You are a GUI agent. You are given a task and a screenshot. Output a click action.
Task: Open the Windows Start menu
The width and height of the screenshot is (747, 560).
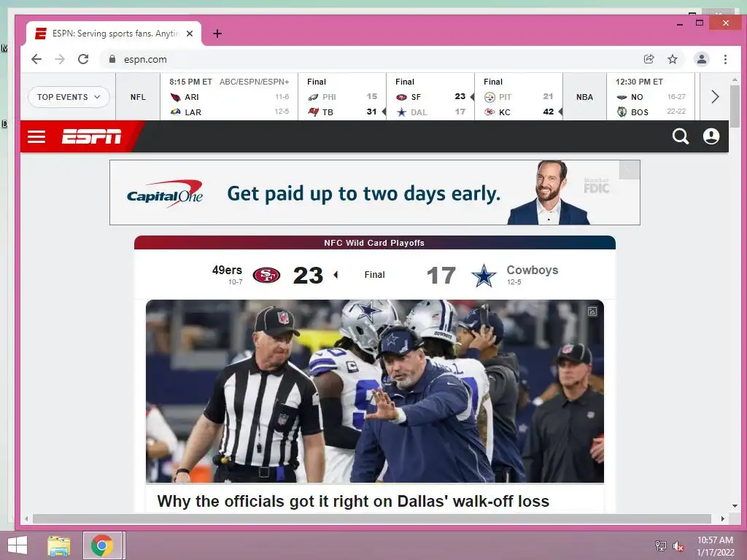pyautogui.click(x=18, y=545)
